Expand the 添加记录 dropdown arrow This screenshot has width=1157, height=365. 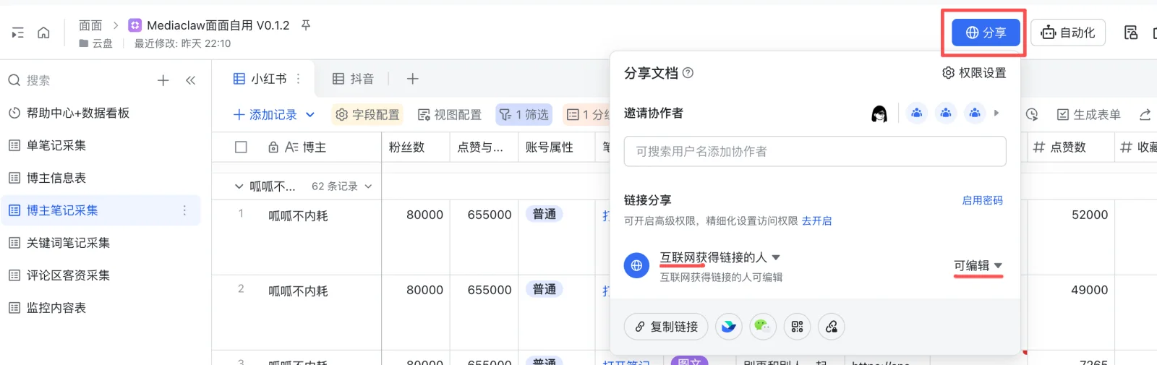pos(310,115)
